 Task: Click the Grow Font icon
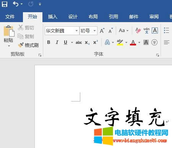102,31
